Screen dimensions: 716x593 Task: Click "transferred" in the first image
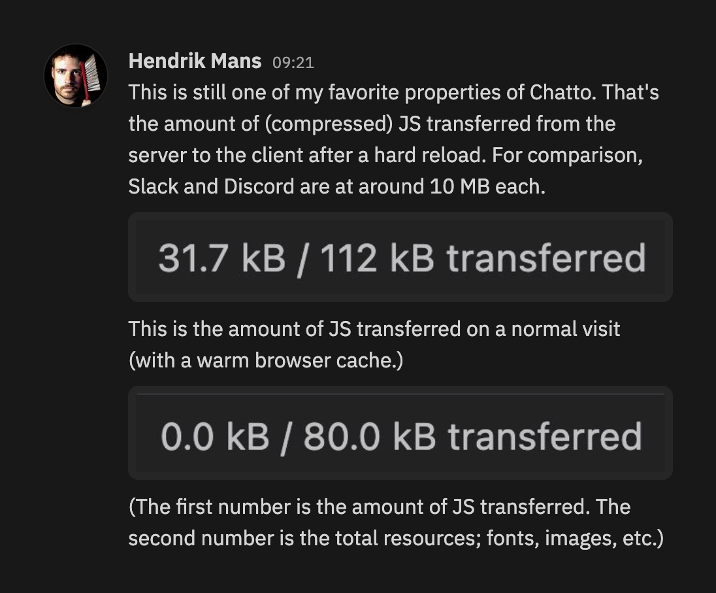point(546,258)
